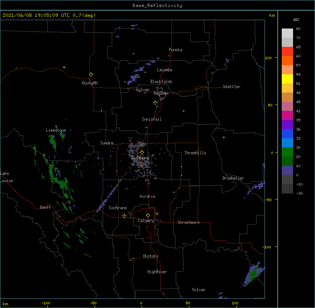Click the ThreeHills city label

195,153
